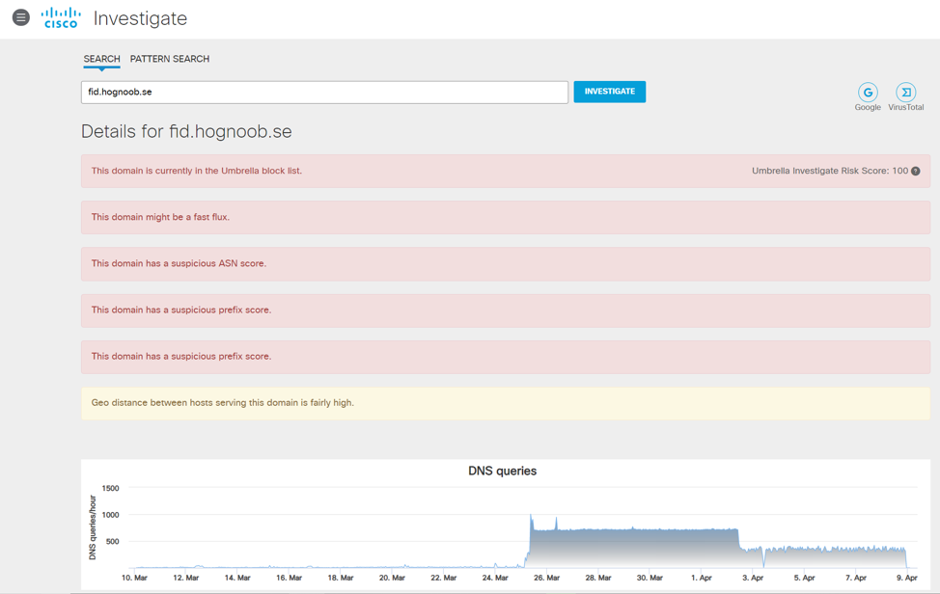Viewport: 940px width, 594px height.
Task: Click the DNS queries chart title
Action: [x=502, y=471]
